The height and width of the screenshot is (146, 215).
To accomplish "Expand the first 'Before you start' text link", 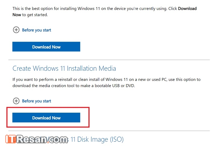I will (x=37, y=30).
